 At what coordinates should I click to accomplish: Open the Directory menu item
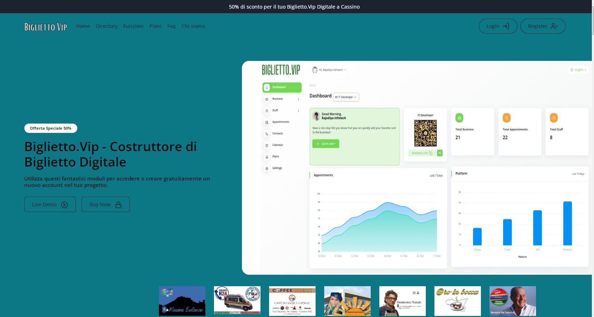coord(106,26)
